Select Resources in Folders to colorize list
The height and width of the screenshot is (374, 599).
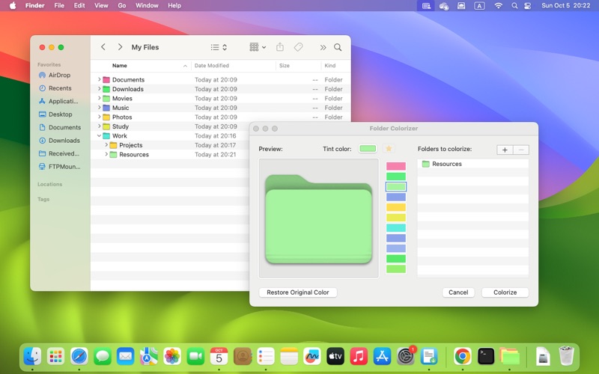[446, 164]
